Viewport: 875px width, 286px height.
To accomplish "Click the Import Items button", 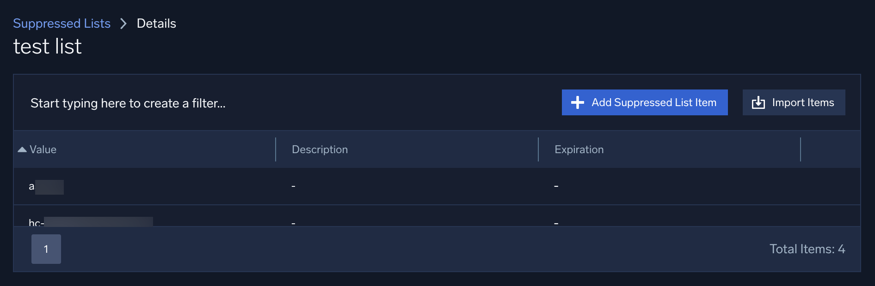I will tap(794, 102).
